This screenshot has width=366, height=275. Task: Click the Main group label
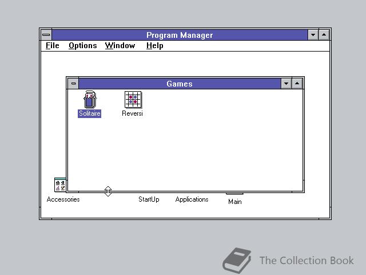pyautogui.click(x=235, y=202)
